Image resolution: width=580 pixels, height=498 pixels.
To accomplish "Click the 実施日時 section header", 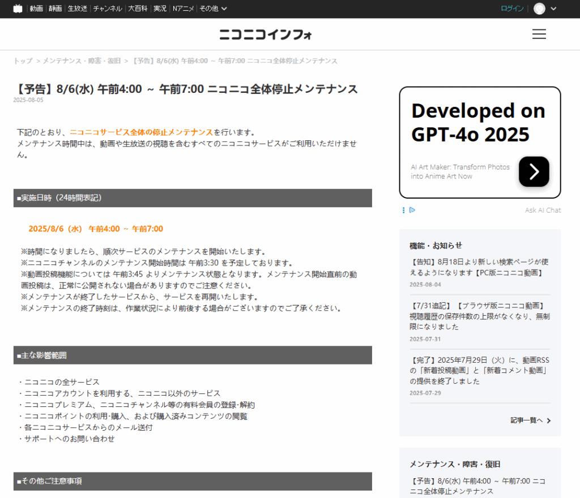I will click(x=193, y=198).
